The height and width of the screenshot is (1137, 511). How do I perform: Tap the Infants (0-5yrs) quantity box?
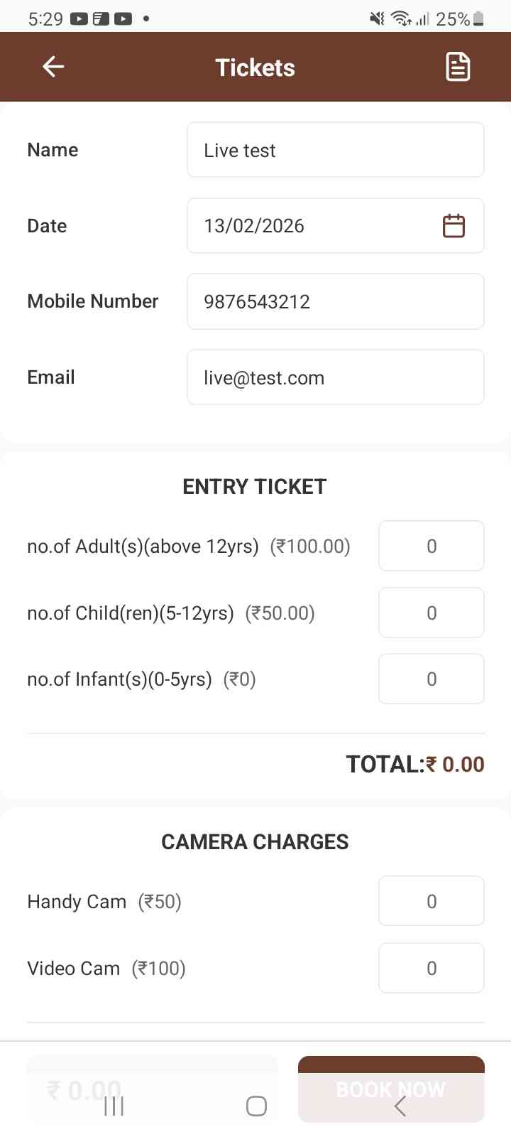pyautogui.click(x=432, y=679)
